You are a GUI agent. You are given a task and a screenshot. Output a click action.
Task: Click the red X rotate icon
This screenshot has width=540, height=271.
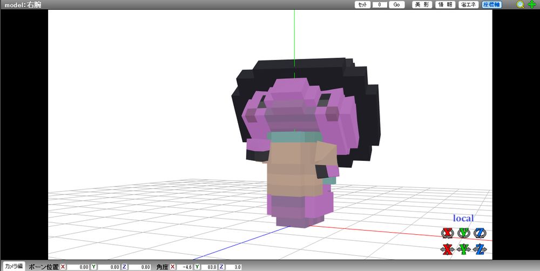coord(448,233)
